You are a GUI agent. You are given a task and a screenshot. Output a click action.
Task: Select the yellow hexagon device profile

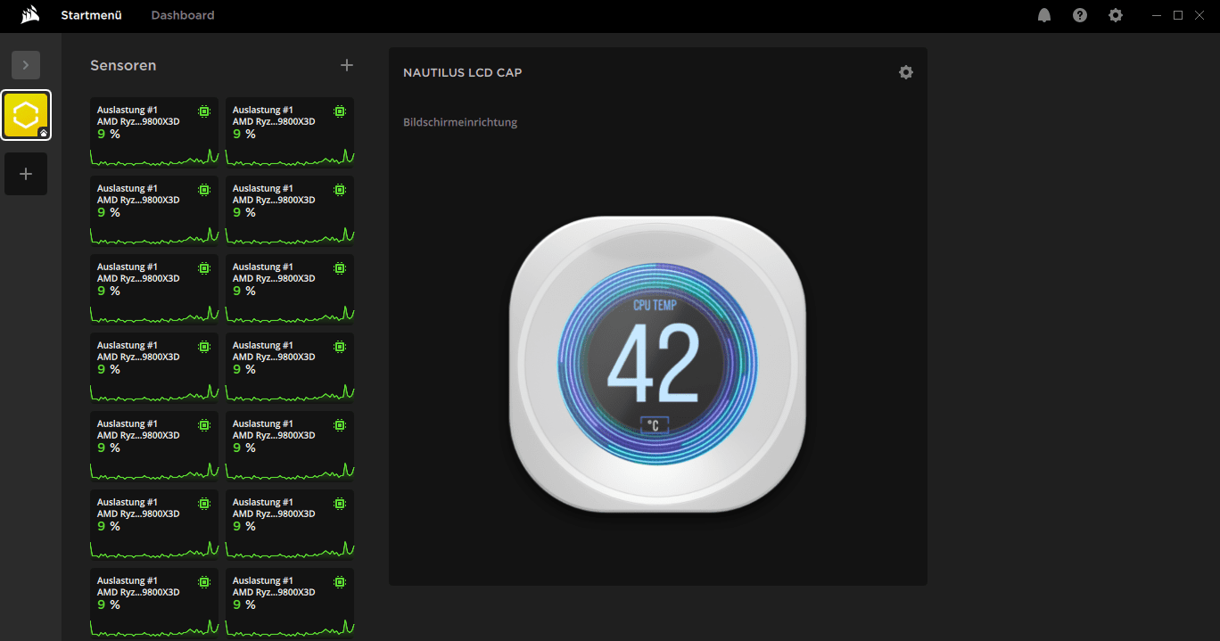pos(26,115)
